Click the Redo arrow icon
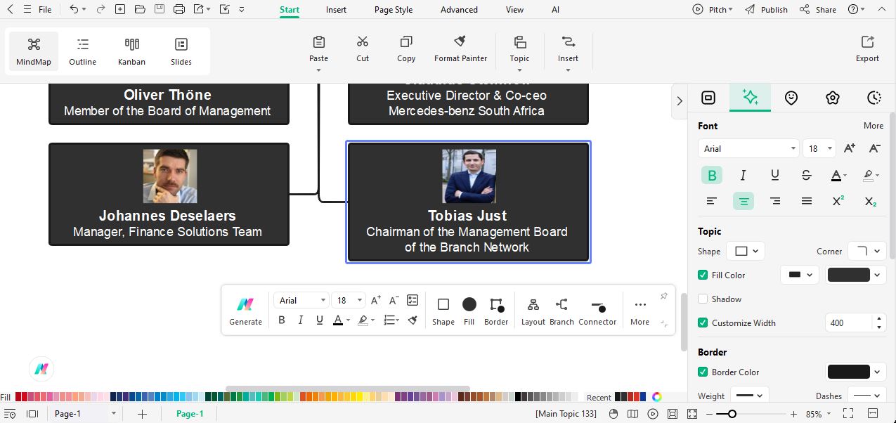Viewport: 896px width, 423px height. tap(100, 9)
